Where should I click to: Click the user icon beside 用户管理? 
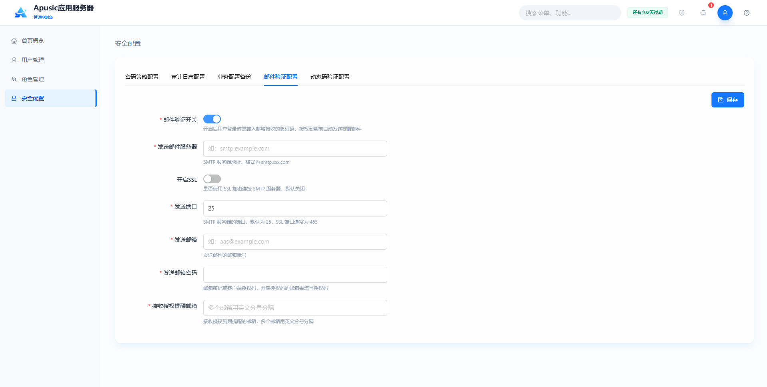click(x=14, y=60)
